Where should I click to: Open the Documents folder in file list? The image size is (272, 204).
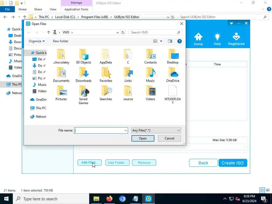coord(61,75)
